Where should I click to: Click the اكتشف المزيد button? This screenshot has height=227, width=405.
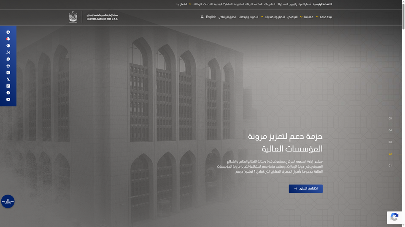coord(305,188)
